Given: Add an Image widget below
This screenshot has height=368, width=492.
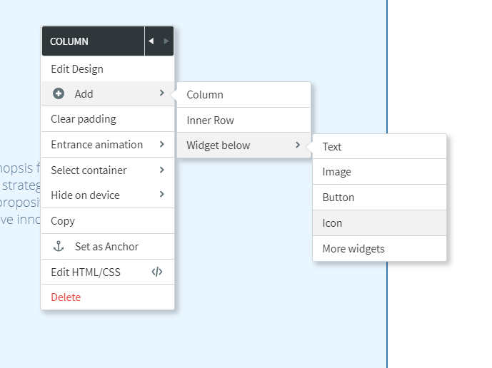Looking at the screenshot, I should point(336,172).
